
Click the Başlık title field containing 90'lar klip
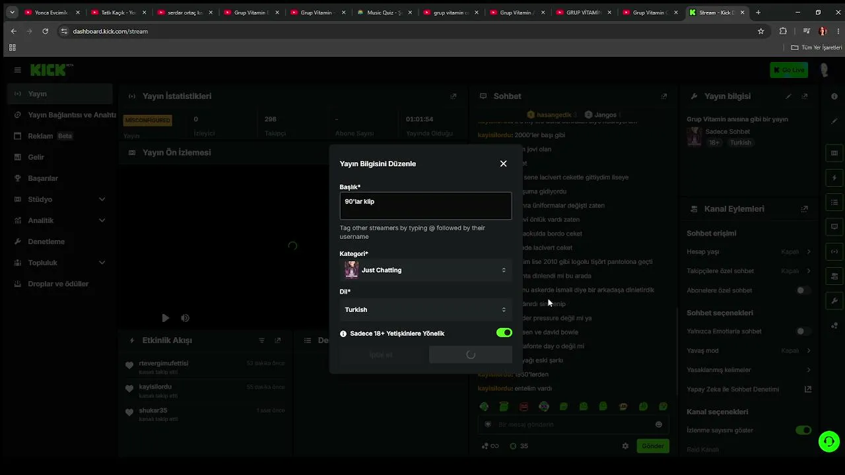pyautogui.click(x=426, y=206)
